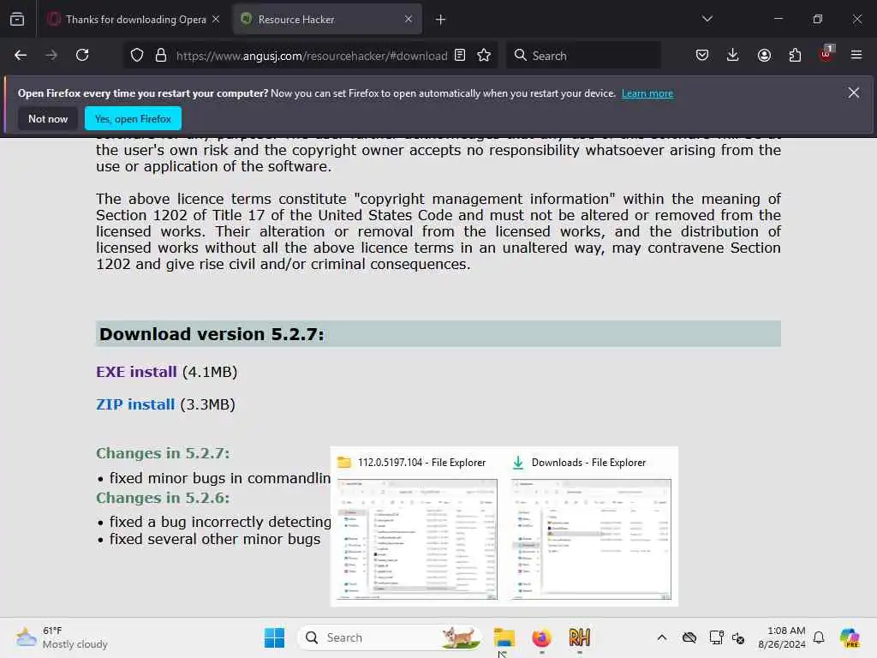
Task: Switch to Thanks for downloading Opera tab
Action: (x=134, y=20)
